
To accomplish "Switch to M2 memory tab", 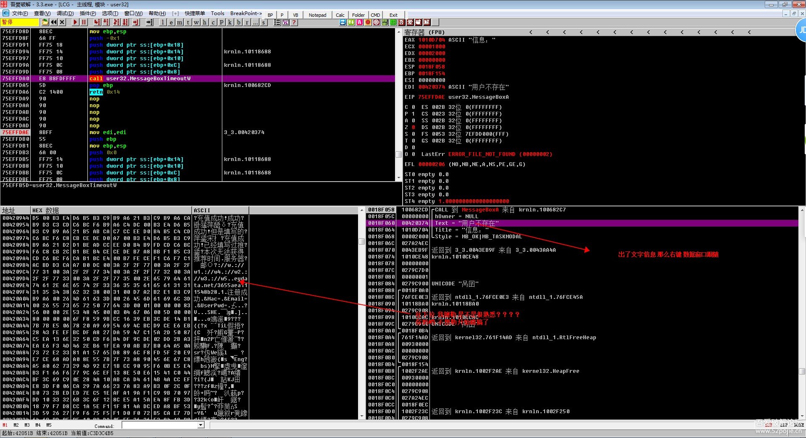I will (16, 425).
